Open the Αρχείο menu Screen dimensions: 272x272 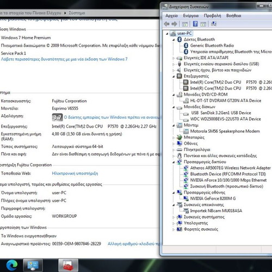pos(171,16)
